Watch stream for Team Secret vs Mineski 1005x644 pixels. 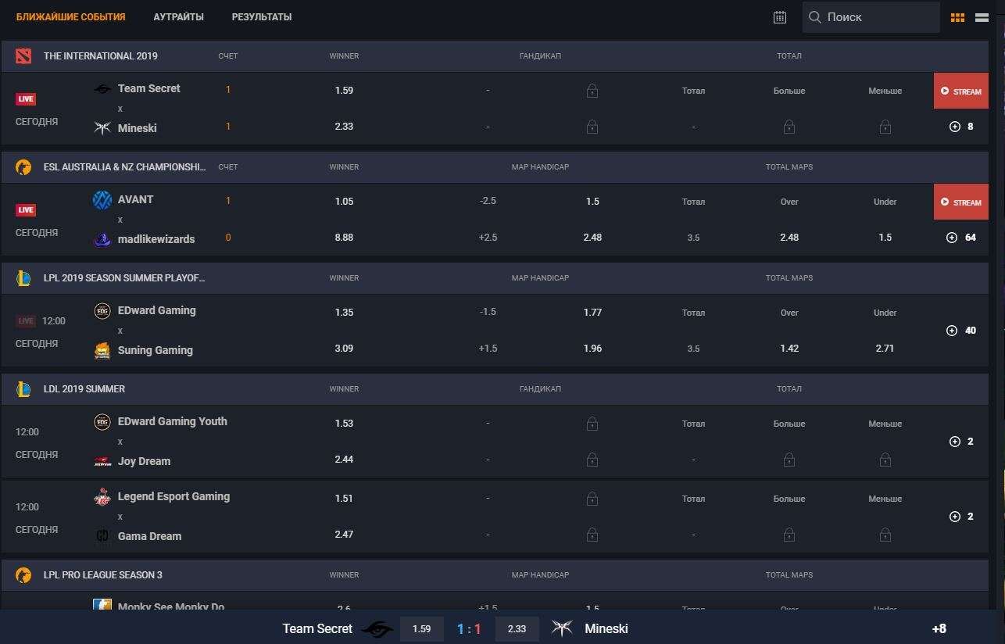(x=960, y=91)
